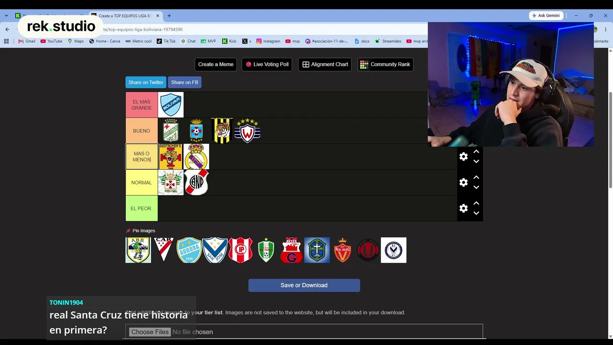Move EL PEOR tier up
Viewport: 613px width, 345px height.
tap(476, 203)
